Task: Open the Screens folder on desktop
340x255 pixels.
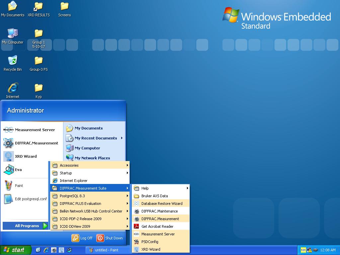Action: coord(64,9)
